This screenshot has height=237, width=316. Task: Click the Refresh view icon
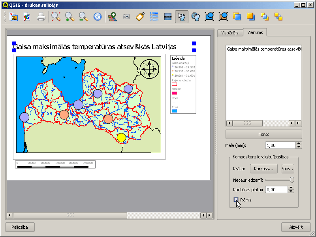click(97, 17)
